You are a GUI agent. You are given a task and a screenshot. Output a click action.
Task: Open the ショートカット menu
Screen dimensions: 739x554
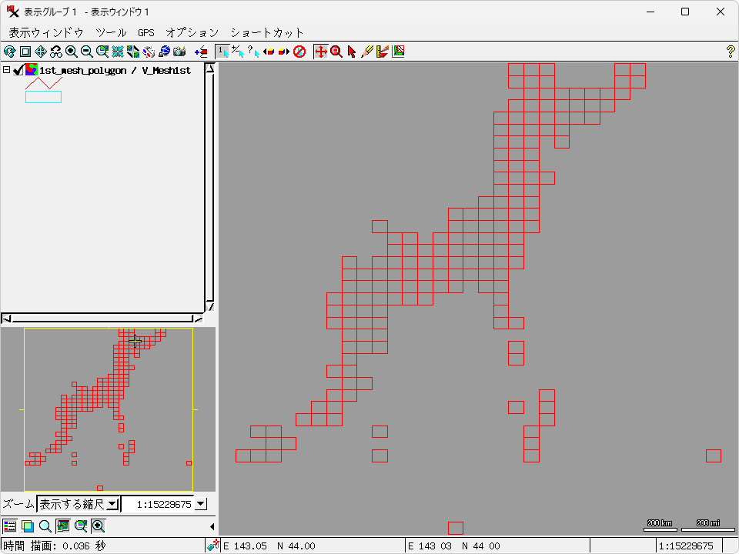(267, 32)
